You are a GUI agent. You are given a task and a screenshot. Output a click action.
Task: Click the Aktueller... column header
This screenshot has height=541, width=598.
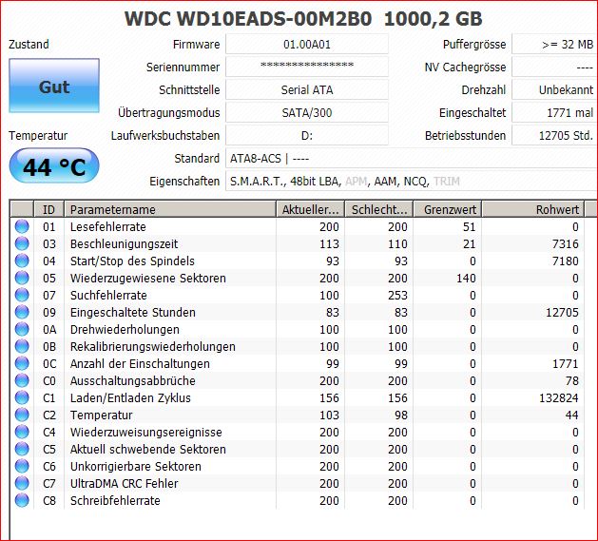click(310, 209)
